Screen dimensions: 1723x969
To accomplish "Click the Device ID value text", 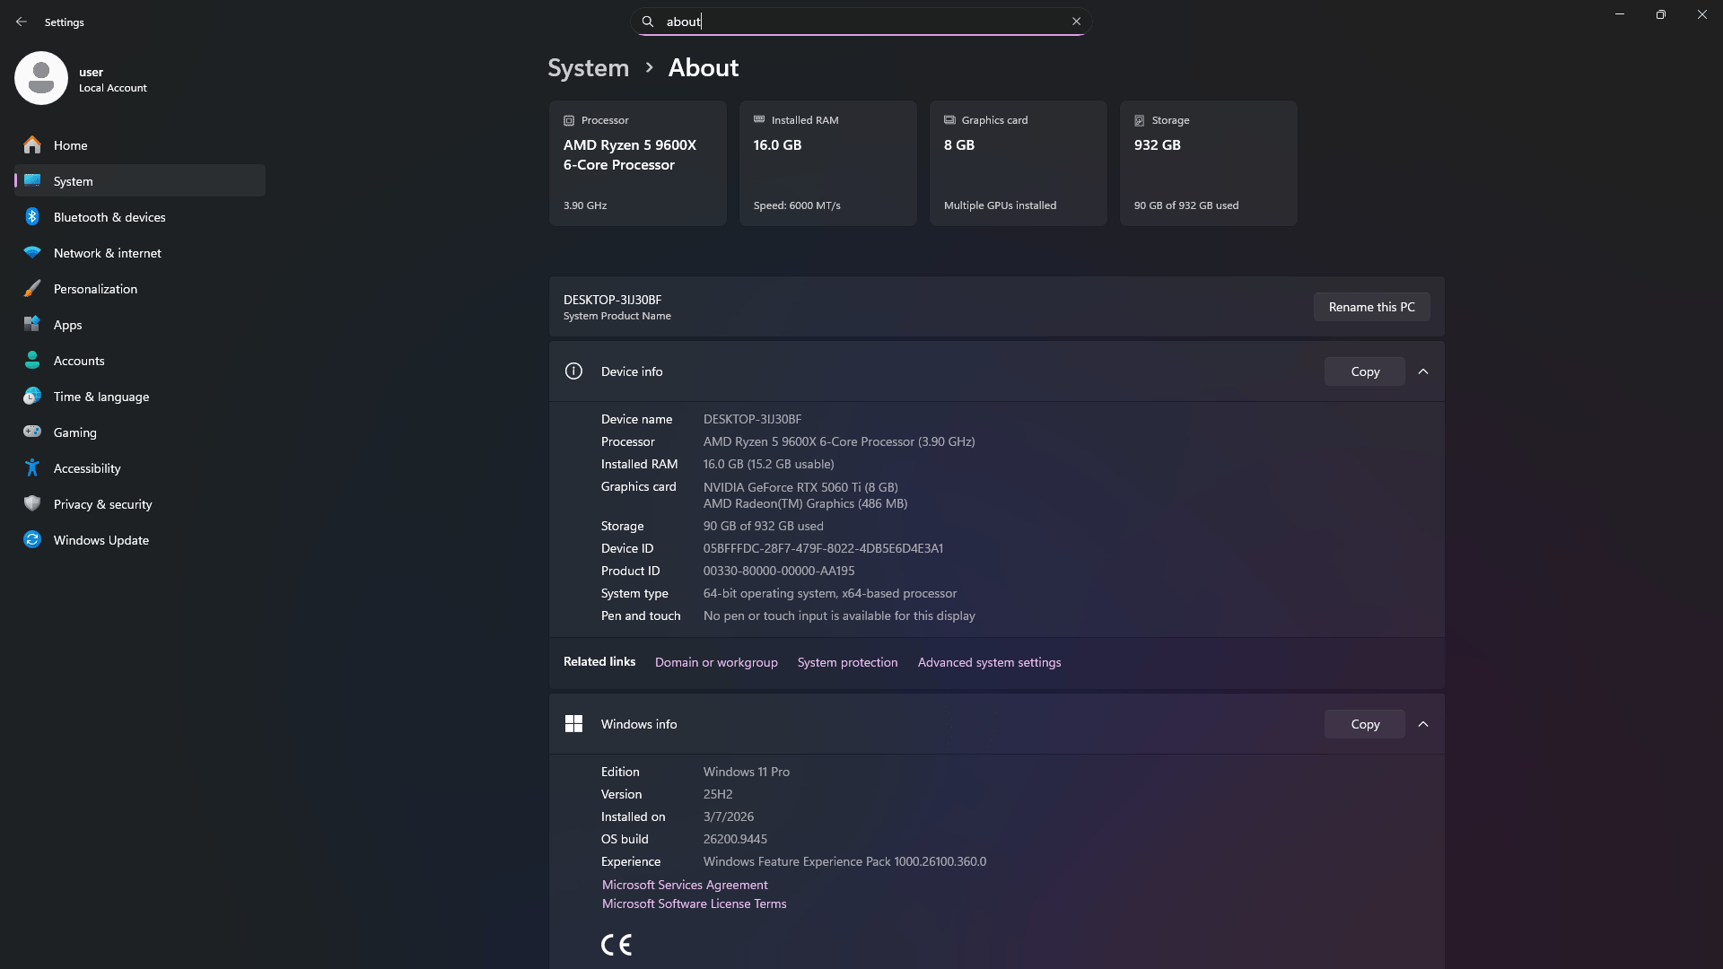I will click(823, 548).
